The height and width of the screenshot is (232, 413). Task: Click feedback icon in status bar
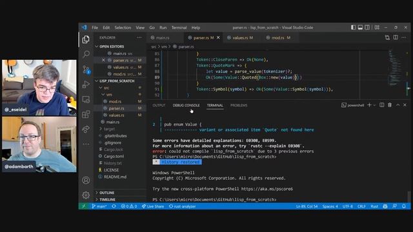point(394,206)
